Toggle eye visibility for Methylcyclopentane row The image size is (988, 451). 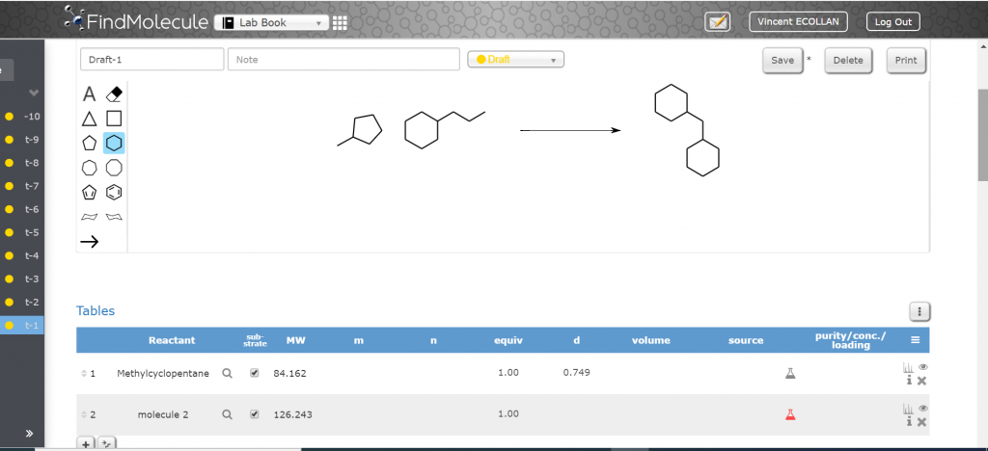pos(922,367)
